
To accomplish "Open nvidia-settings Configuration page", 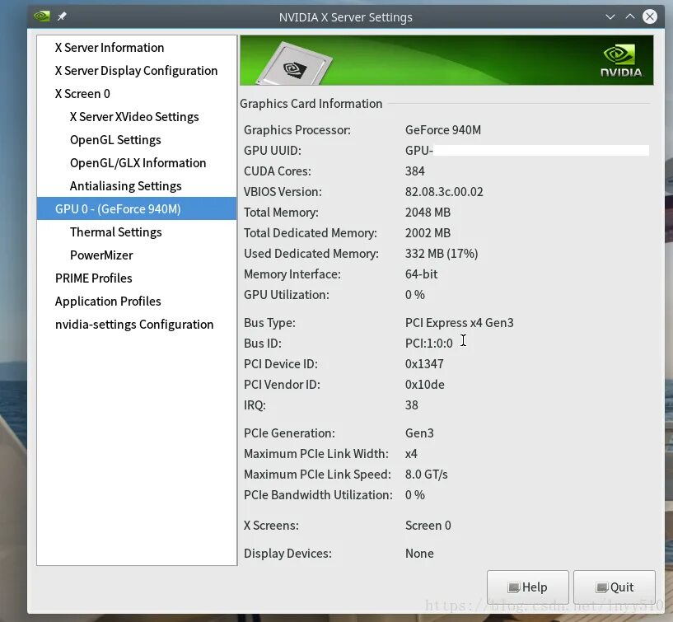I will click(x=134, y=324).
